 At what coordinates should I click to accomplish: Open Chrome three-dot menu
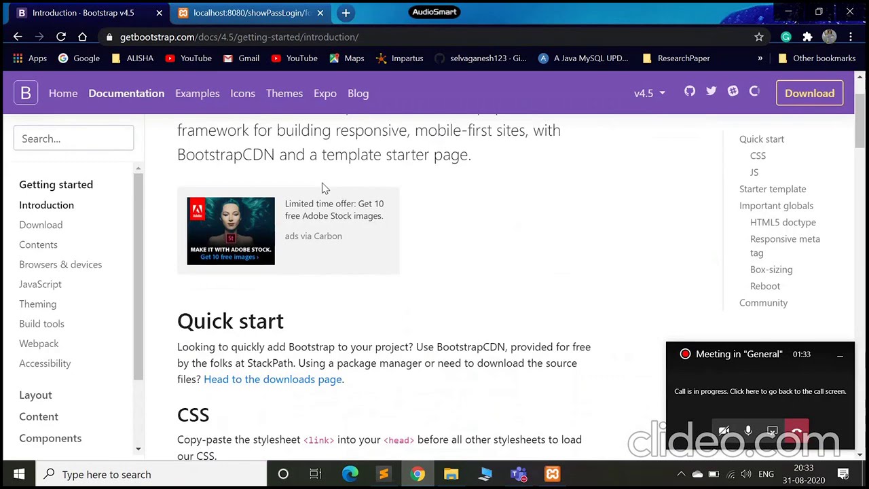pos(849,37)
